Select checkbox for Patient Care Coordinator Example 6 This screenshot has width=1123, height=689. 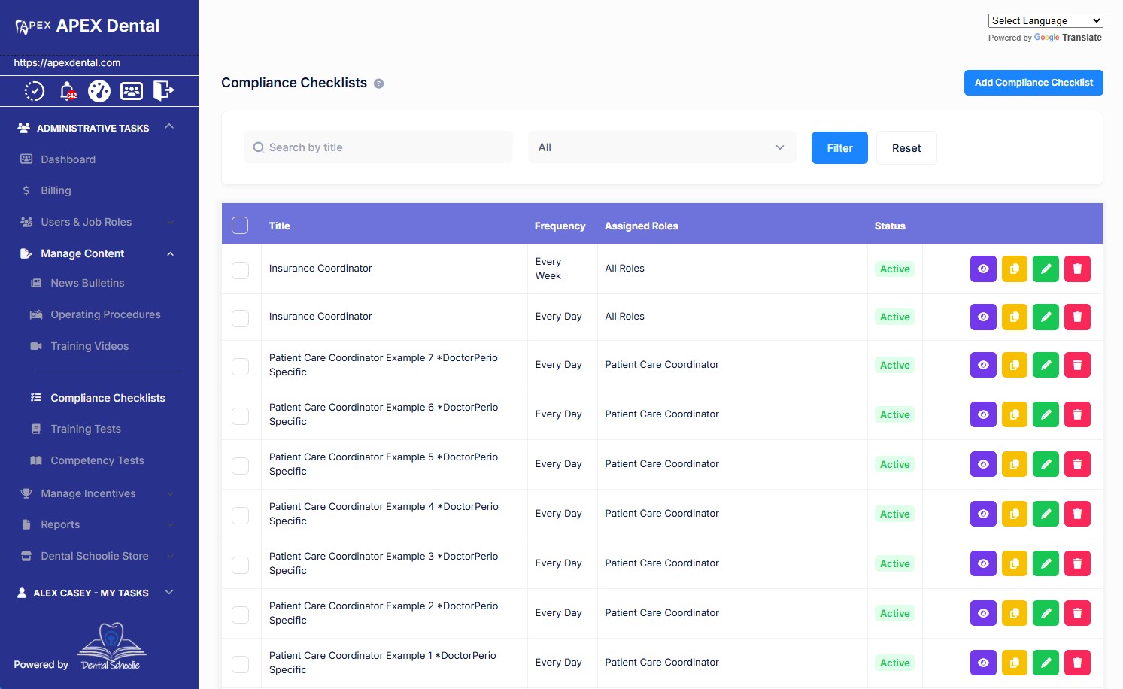tap(240, 416)
